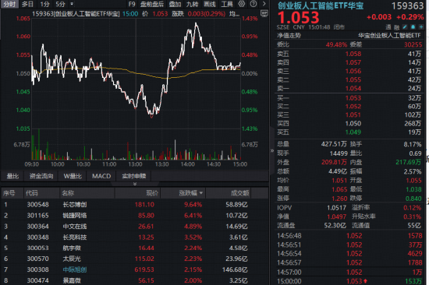Open period dropdown after 5分

(72, 4)
